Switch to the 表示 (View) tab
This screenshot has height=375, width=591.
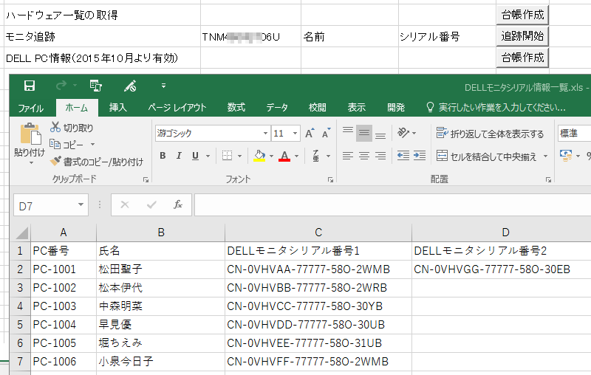point(357,108)
